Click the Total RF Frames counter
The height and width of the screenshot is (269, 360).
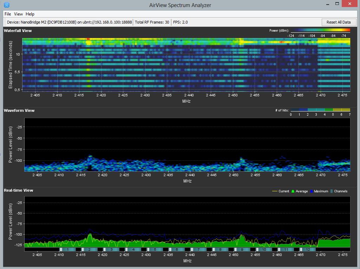(x=152, y=22)
